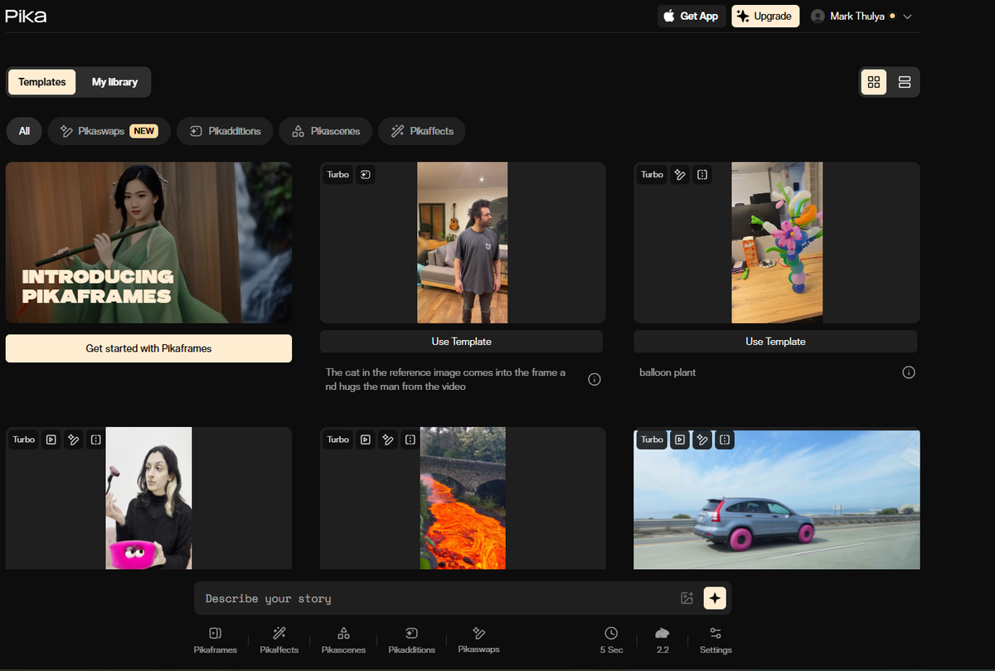Filter templates by Pikaswaps
995x671 pixels.
point(109,131)
